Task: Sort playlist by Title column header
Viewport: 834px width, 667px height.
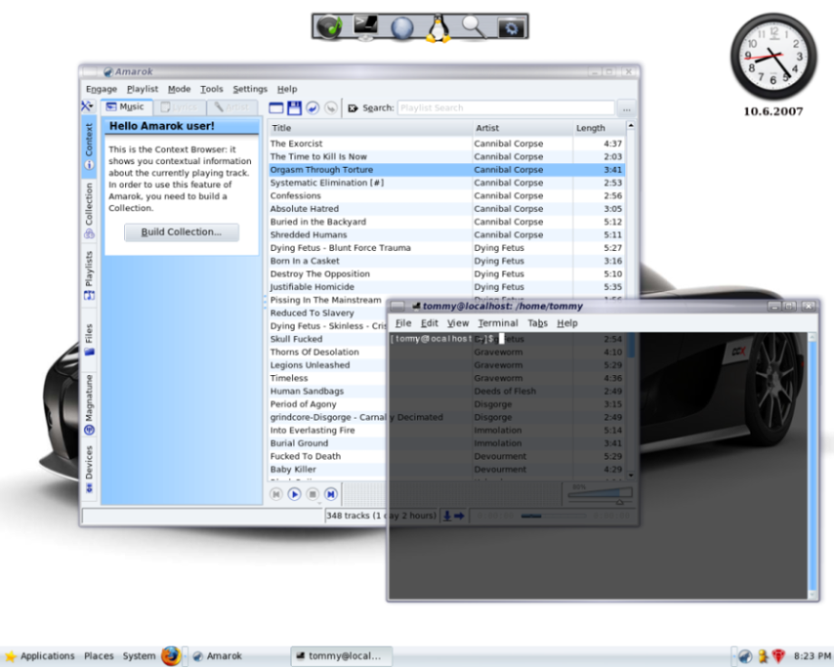Action: 370,128
